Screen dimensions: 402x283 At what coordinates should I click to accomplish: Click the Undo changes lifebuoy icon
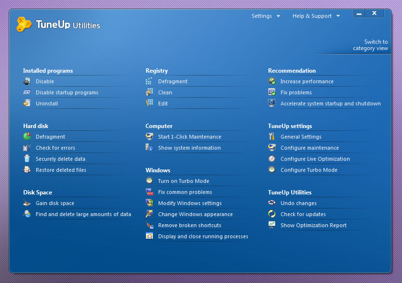click(272, 203)
